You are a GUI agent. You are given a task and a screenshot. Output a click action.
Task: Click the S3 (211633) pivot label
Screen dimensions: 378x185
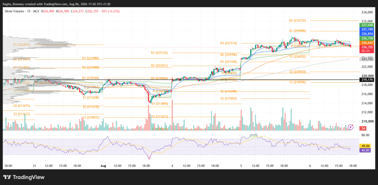(22, 114)
